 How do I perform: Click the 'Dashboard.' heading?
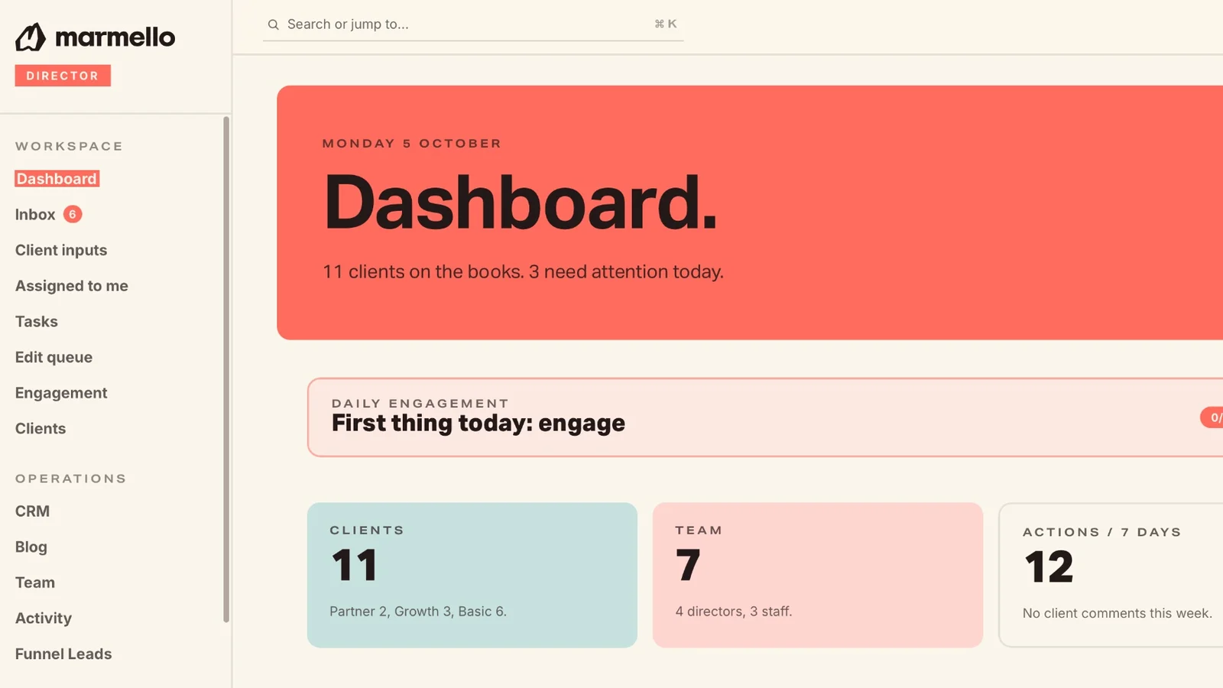pyautogui.click(x=521, y=203)
